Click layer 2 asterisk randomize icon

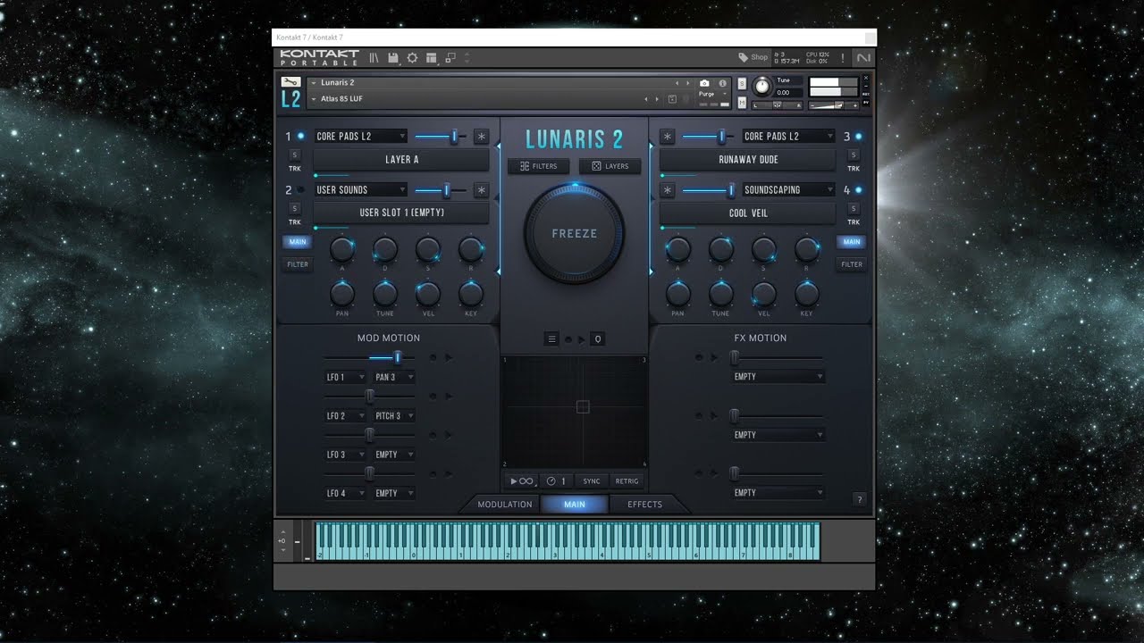coord(482,190)
